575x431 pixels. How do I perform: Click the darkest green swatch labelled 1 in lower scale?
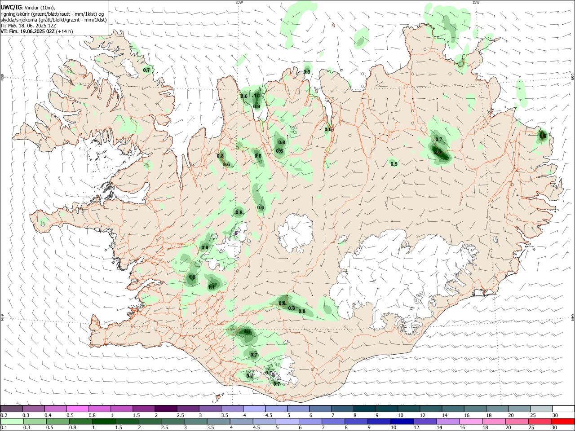coord(103,421)
